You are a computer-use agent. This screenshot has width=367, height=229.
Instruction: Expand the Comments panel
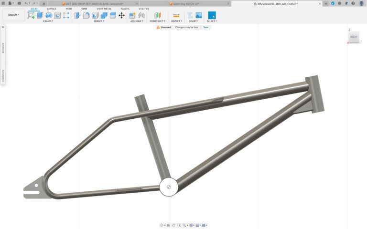tap(3, 76)
